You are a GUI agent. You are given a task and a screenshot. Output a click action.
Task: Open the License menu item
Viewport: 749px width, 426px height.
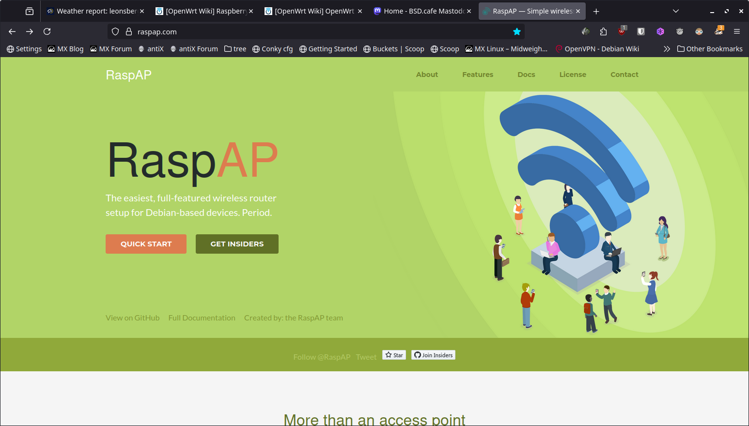point(573,75)
